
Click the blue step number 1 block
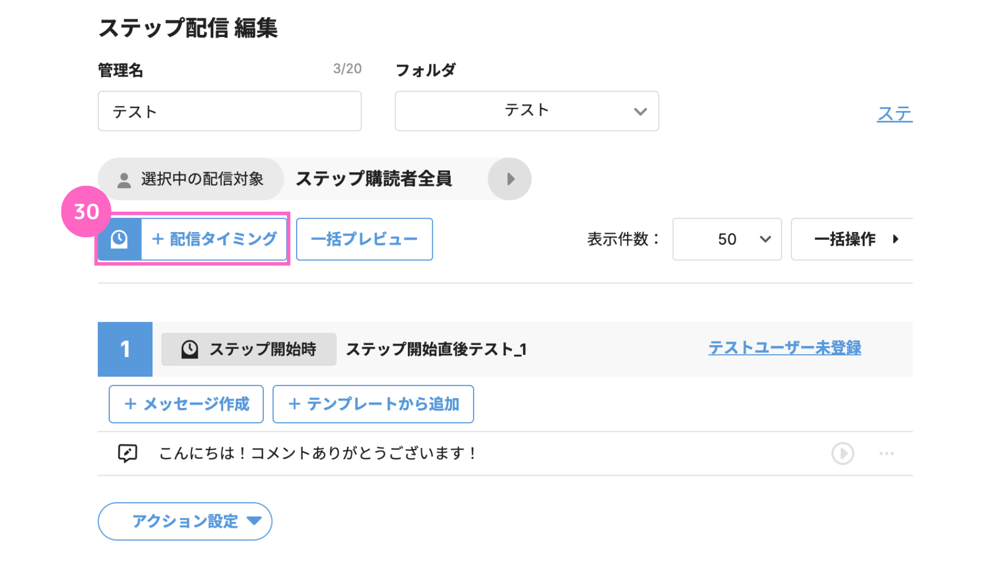[x=125, y=349]
